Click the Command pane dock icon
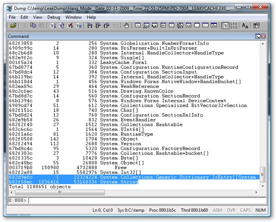The image size is (276, 222). (x=258, y=36)
